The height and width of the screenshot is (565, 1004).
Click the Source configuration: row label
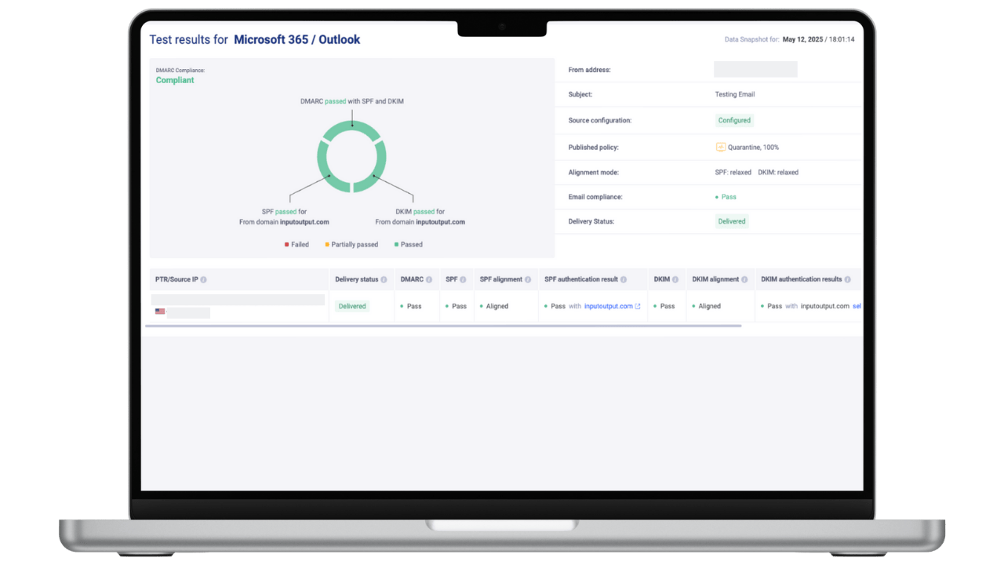pyautogui.click(x=600, y=121)
